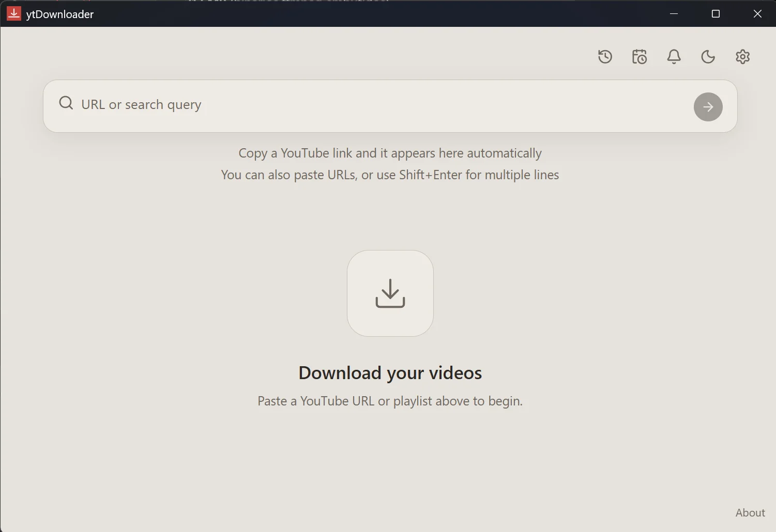Close the ytDownloader window
Image resolution: width=776 pixels, height=532 pixels.
pyautogui.click(x=757, y=13)
